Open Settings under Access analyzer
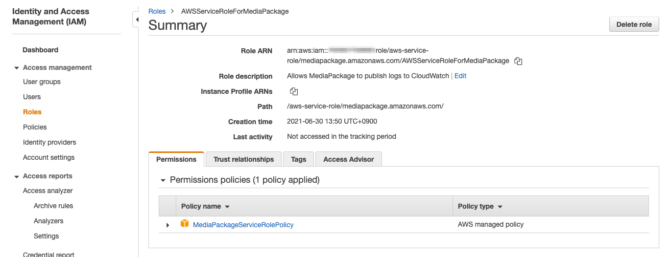Image resolution: width=670 pixels, height=257 pixels. (46, 236)
